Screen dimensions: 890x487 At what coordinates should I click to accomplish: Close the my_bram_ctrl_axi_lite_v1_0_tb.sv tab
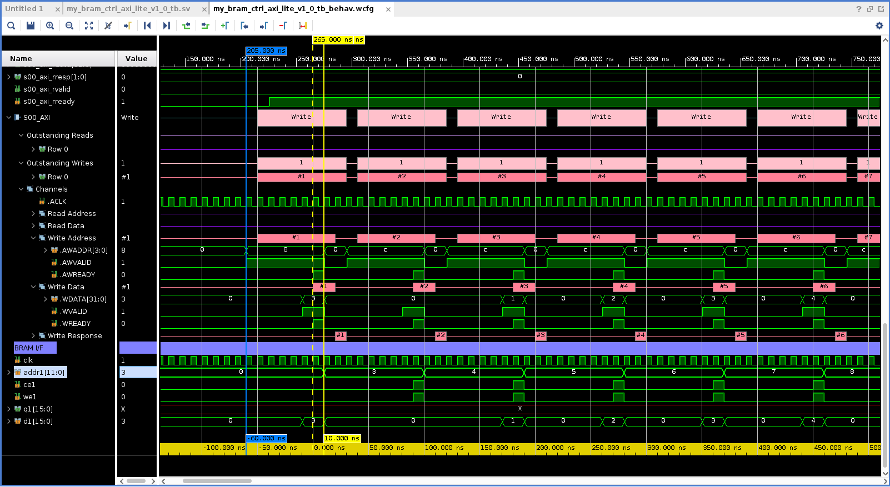[x=204, y=9]
